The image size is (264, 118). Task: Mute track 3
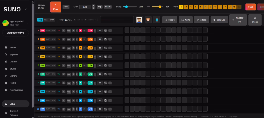coord(73,48)
